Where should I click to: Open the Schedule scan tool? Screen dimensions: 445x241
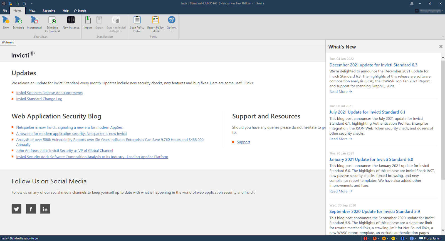pyautogui.click(x=18, y=23)
